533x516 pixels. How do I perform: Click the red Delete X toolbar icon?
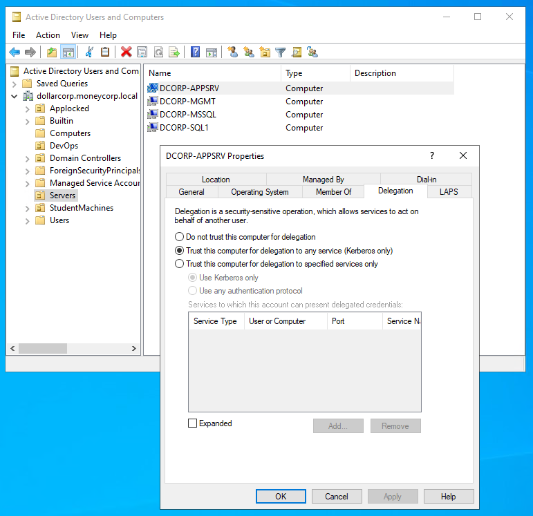coord(126,52)
